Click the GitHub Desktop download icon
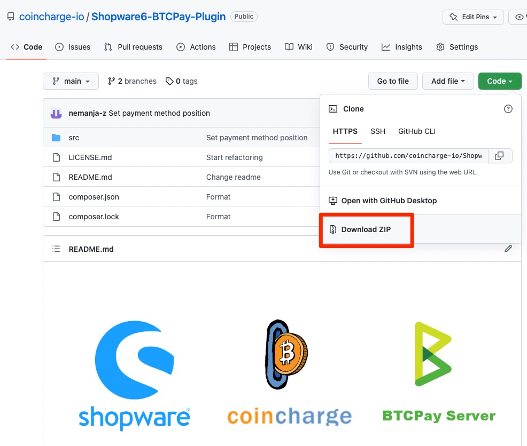This screenshot has width=527, height=446. pyautogui.click(x=333, y=201)
